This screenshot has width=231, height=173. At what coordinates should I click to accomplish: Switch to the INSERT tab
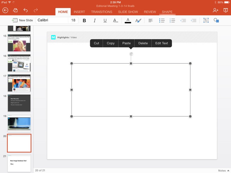(x=79, y=12)
